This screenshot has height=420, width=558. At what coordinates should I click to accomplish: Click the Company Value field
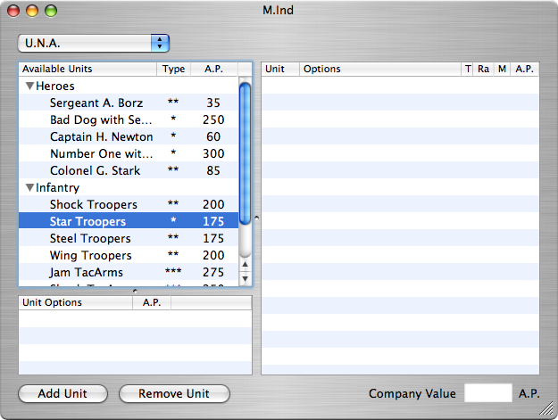[x=488, y=393]
